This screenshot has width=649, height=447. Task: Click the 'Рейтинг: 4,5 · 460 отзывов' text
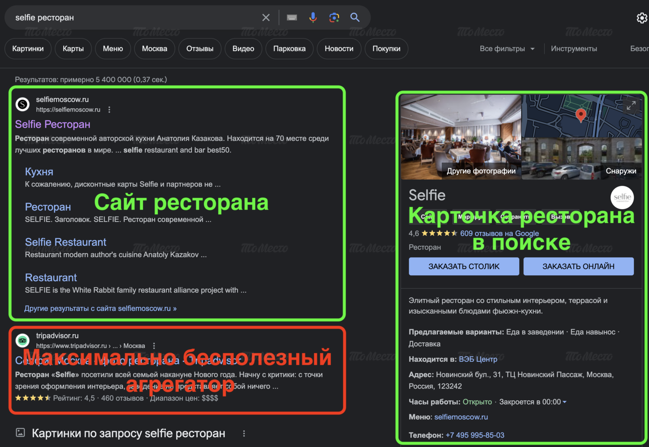tap(98, 398)
